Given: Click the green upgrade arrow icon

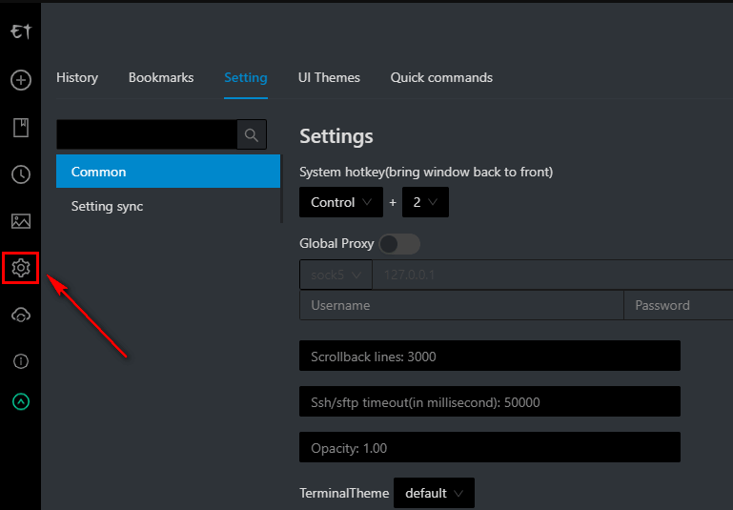Looking at the screenshot, I should pos(20,402).
